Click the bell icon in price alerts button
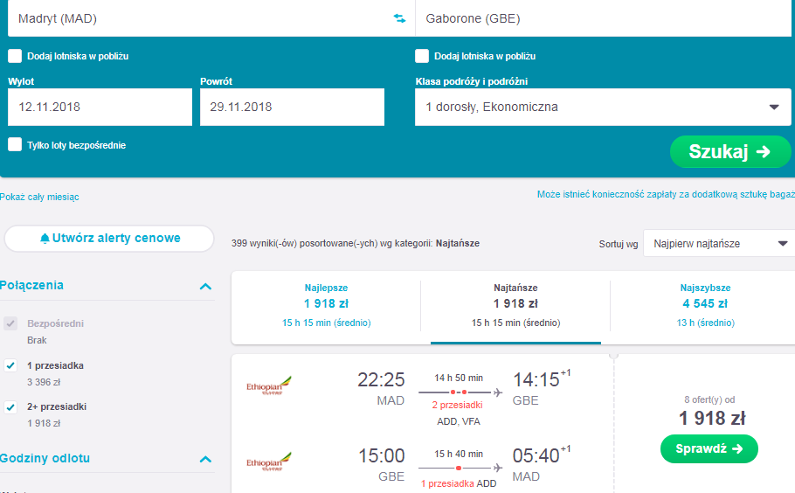795x493 pixels. pyautogui.click(x=45, y=239)
